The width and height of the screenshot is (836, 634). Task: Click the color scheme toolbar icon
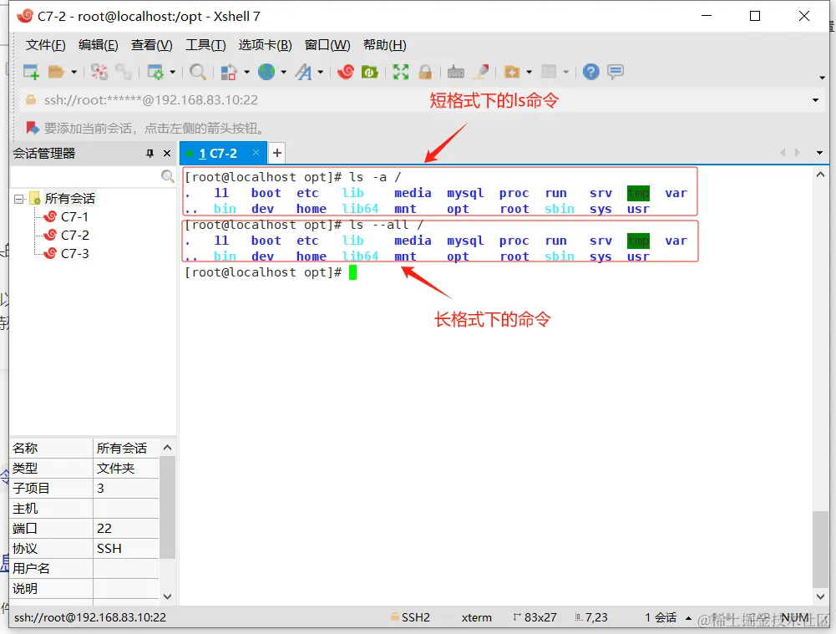click(229, 72)
